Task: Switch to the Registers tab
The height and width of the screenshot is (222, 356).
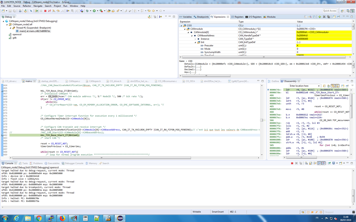Action: 237,17
